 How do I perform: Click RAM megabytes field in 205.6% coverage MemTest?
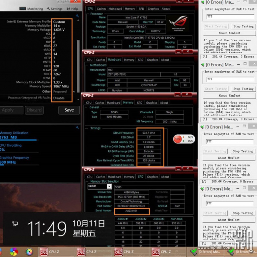pos(230,141)
